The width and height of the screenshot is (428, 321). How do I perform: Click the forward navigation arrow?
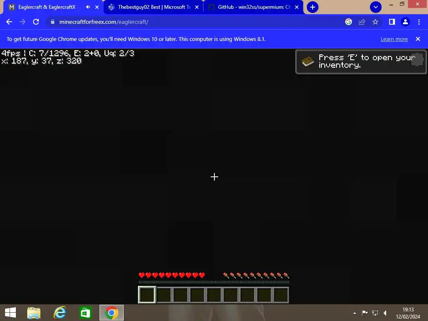(23, 22)
